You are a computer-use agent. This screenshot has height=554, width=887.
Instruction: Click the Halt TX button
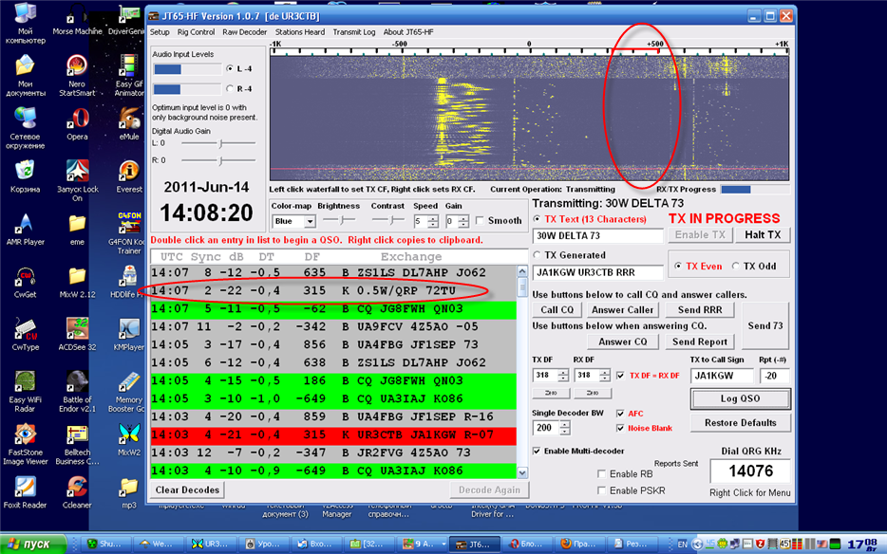click(763, 234)
